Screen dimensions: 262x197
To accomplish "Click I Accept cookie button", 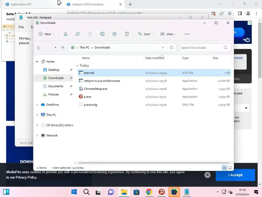I will coord(235,175).
